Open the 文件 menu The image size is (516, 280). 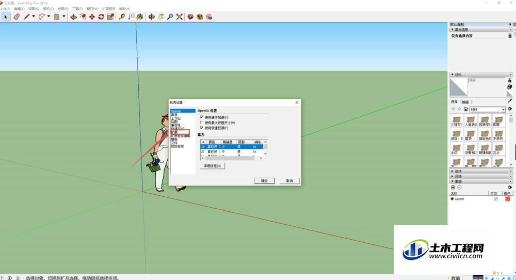(5, 9)
